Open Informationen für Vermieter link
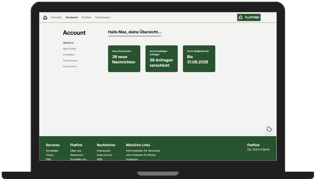The height and width of the screenshot is (179, 315). coord(143,151)
